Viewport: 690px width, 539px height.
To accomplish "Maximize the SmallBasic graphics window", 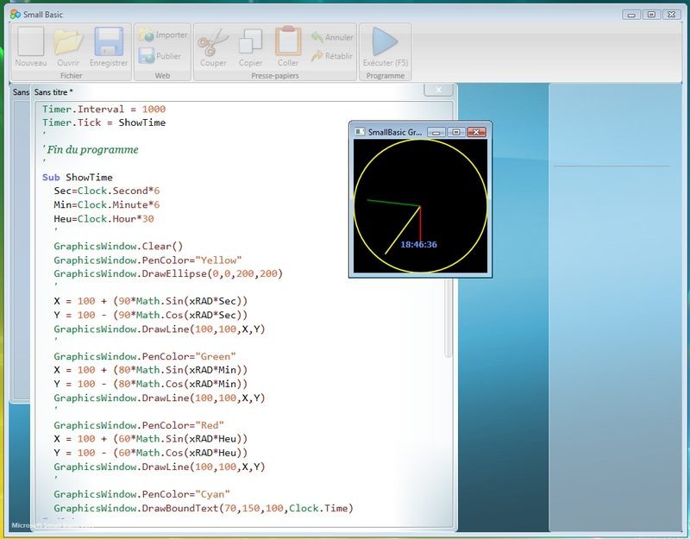I will (457, 132).
